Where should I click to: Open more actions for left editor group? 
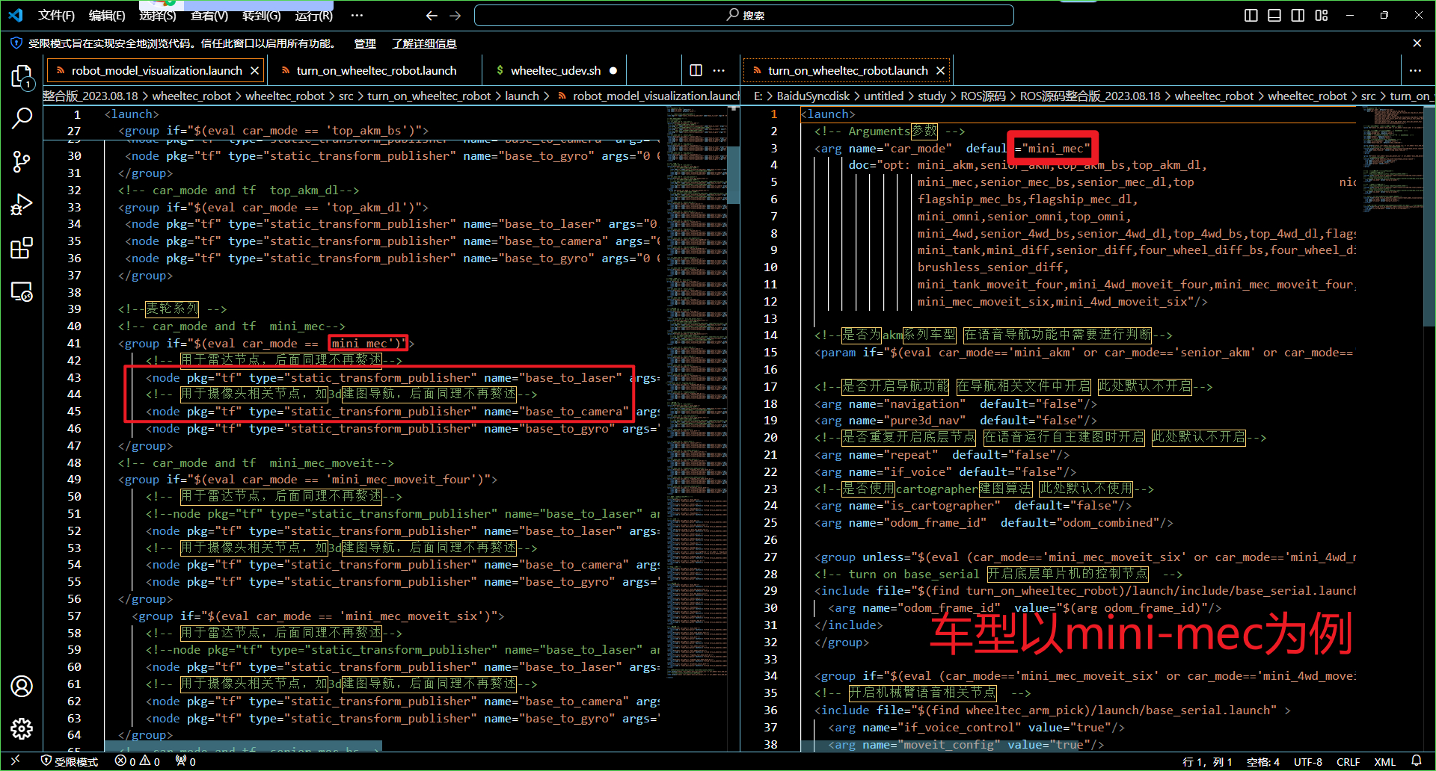pyautogui.click(x=719, y=70)
